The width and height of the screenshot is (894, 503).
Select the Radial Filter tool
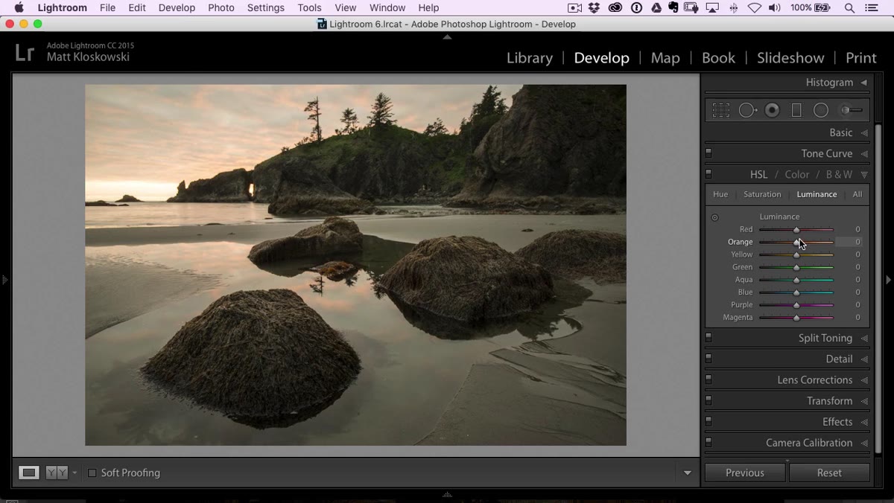click(x=821, y=110)
